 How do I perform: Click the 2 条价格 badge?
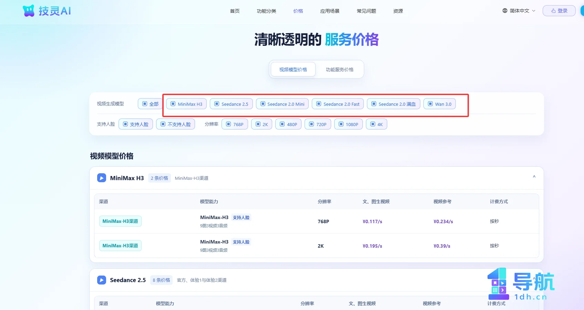[x=160, y=178]
